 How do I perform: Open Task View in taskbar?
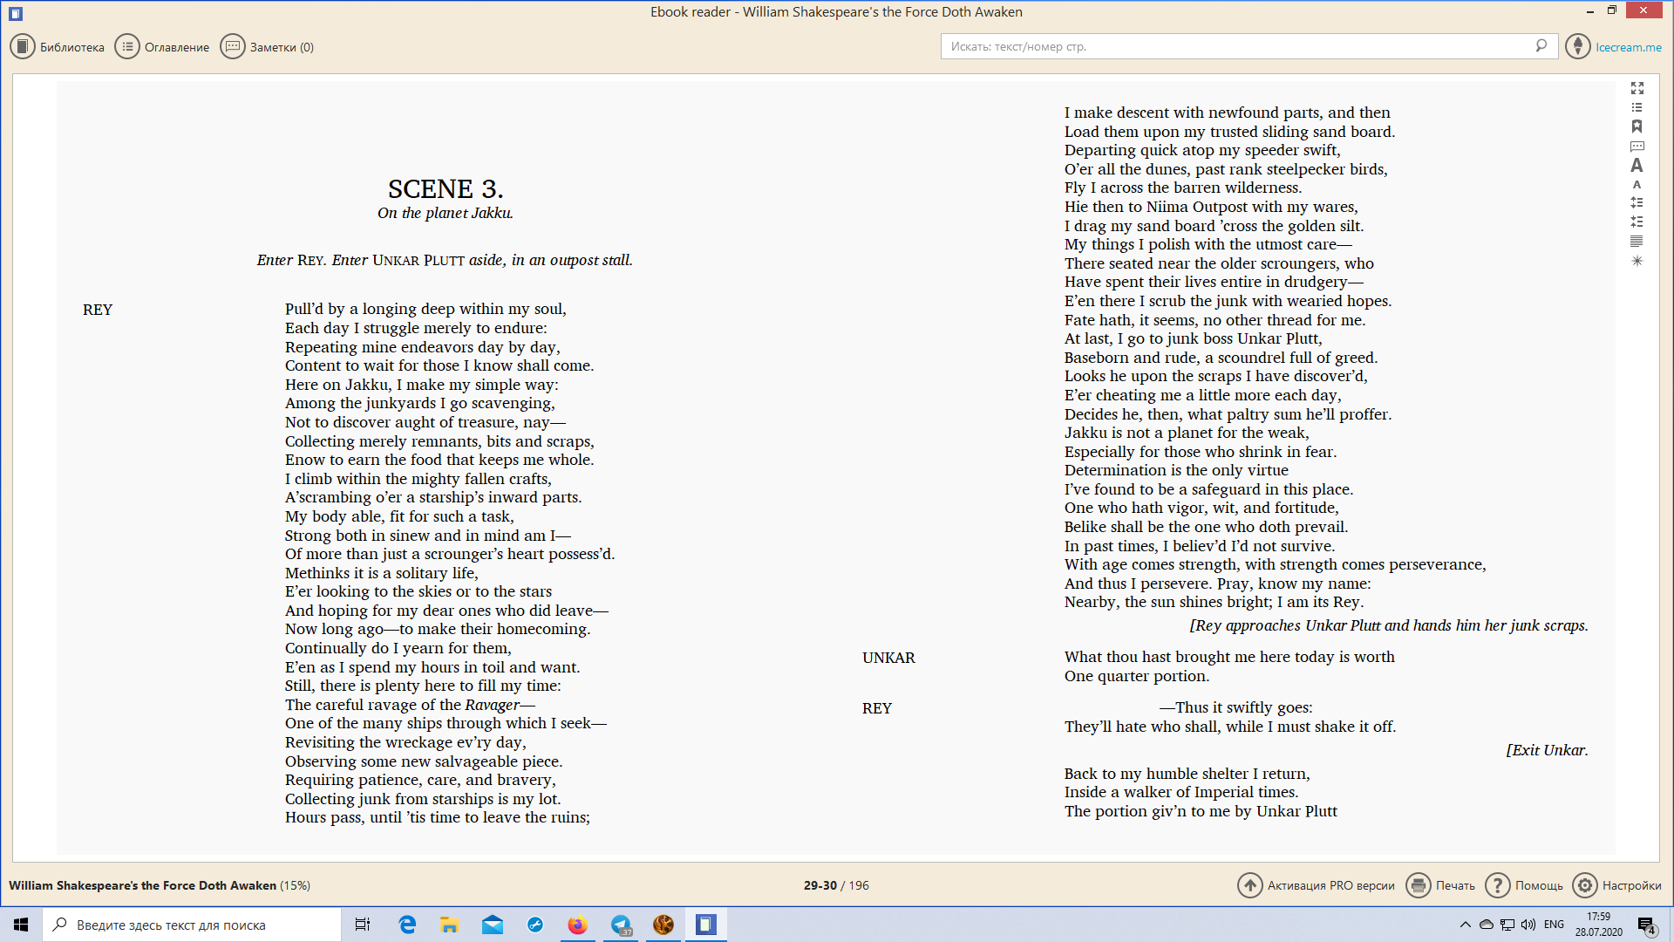(x=363, y=925)
